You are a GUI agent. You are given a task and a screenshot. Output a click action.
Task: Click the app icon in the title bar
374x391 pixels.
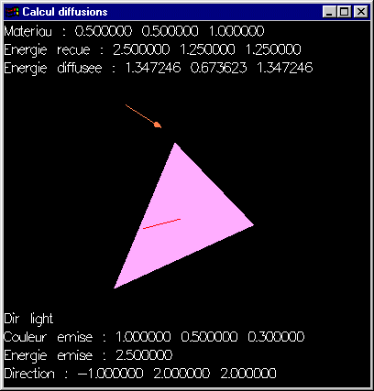click(13, 12)
